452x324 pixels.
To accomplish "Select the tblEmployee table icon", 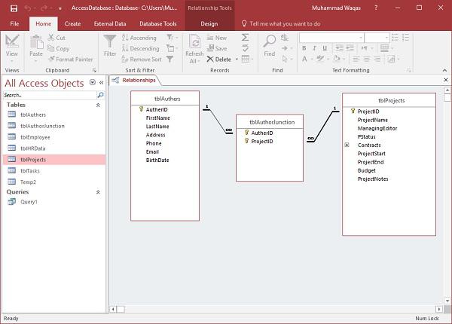I will (x=11, y=137).
